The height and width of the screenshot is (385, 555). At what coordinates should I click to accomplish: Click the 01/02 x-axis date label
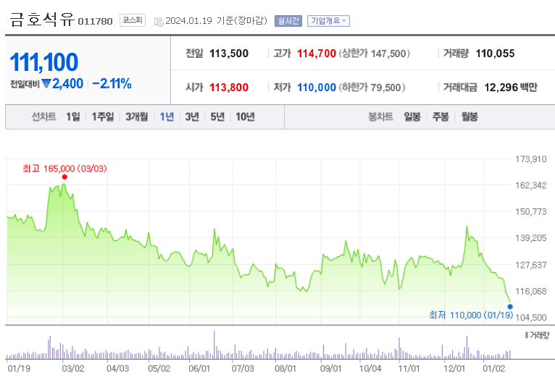coord(493,368)
